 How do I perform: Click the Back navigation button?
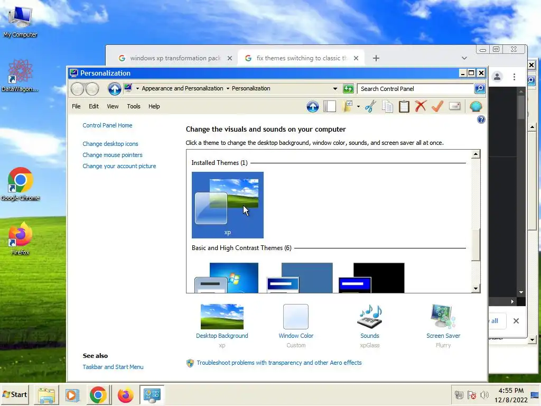(x=77, y=89)
